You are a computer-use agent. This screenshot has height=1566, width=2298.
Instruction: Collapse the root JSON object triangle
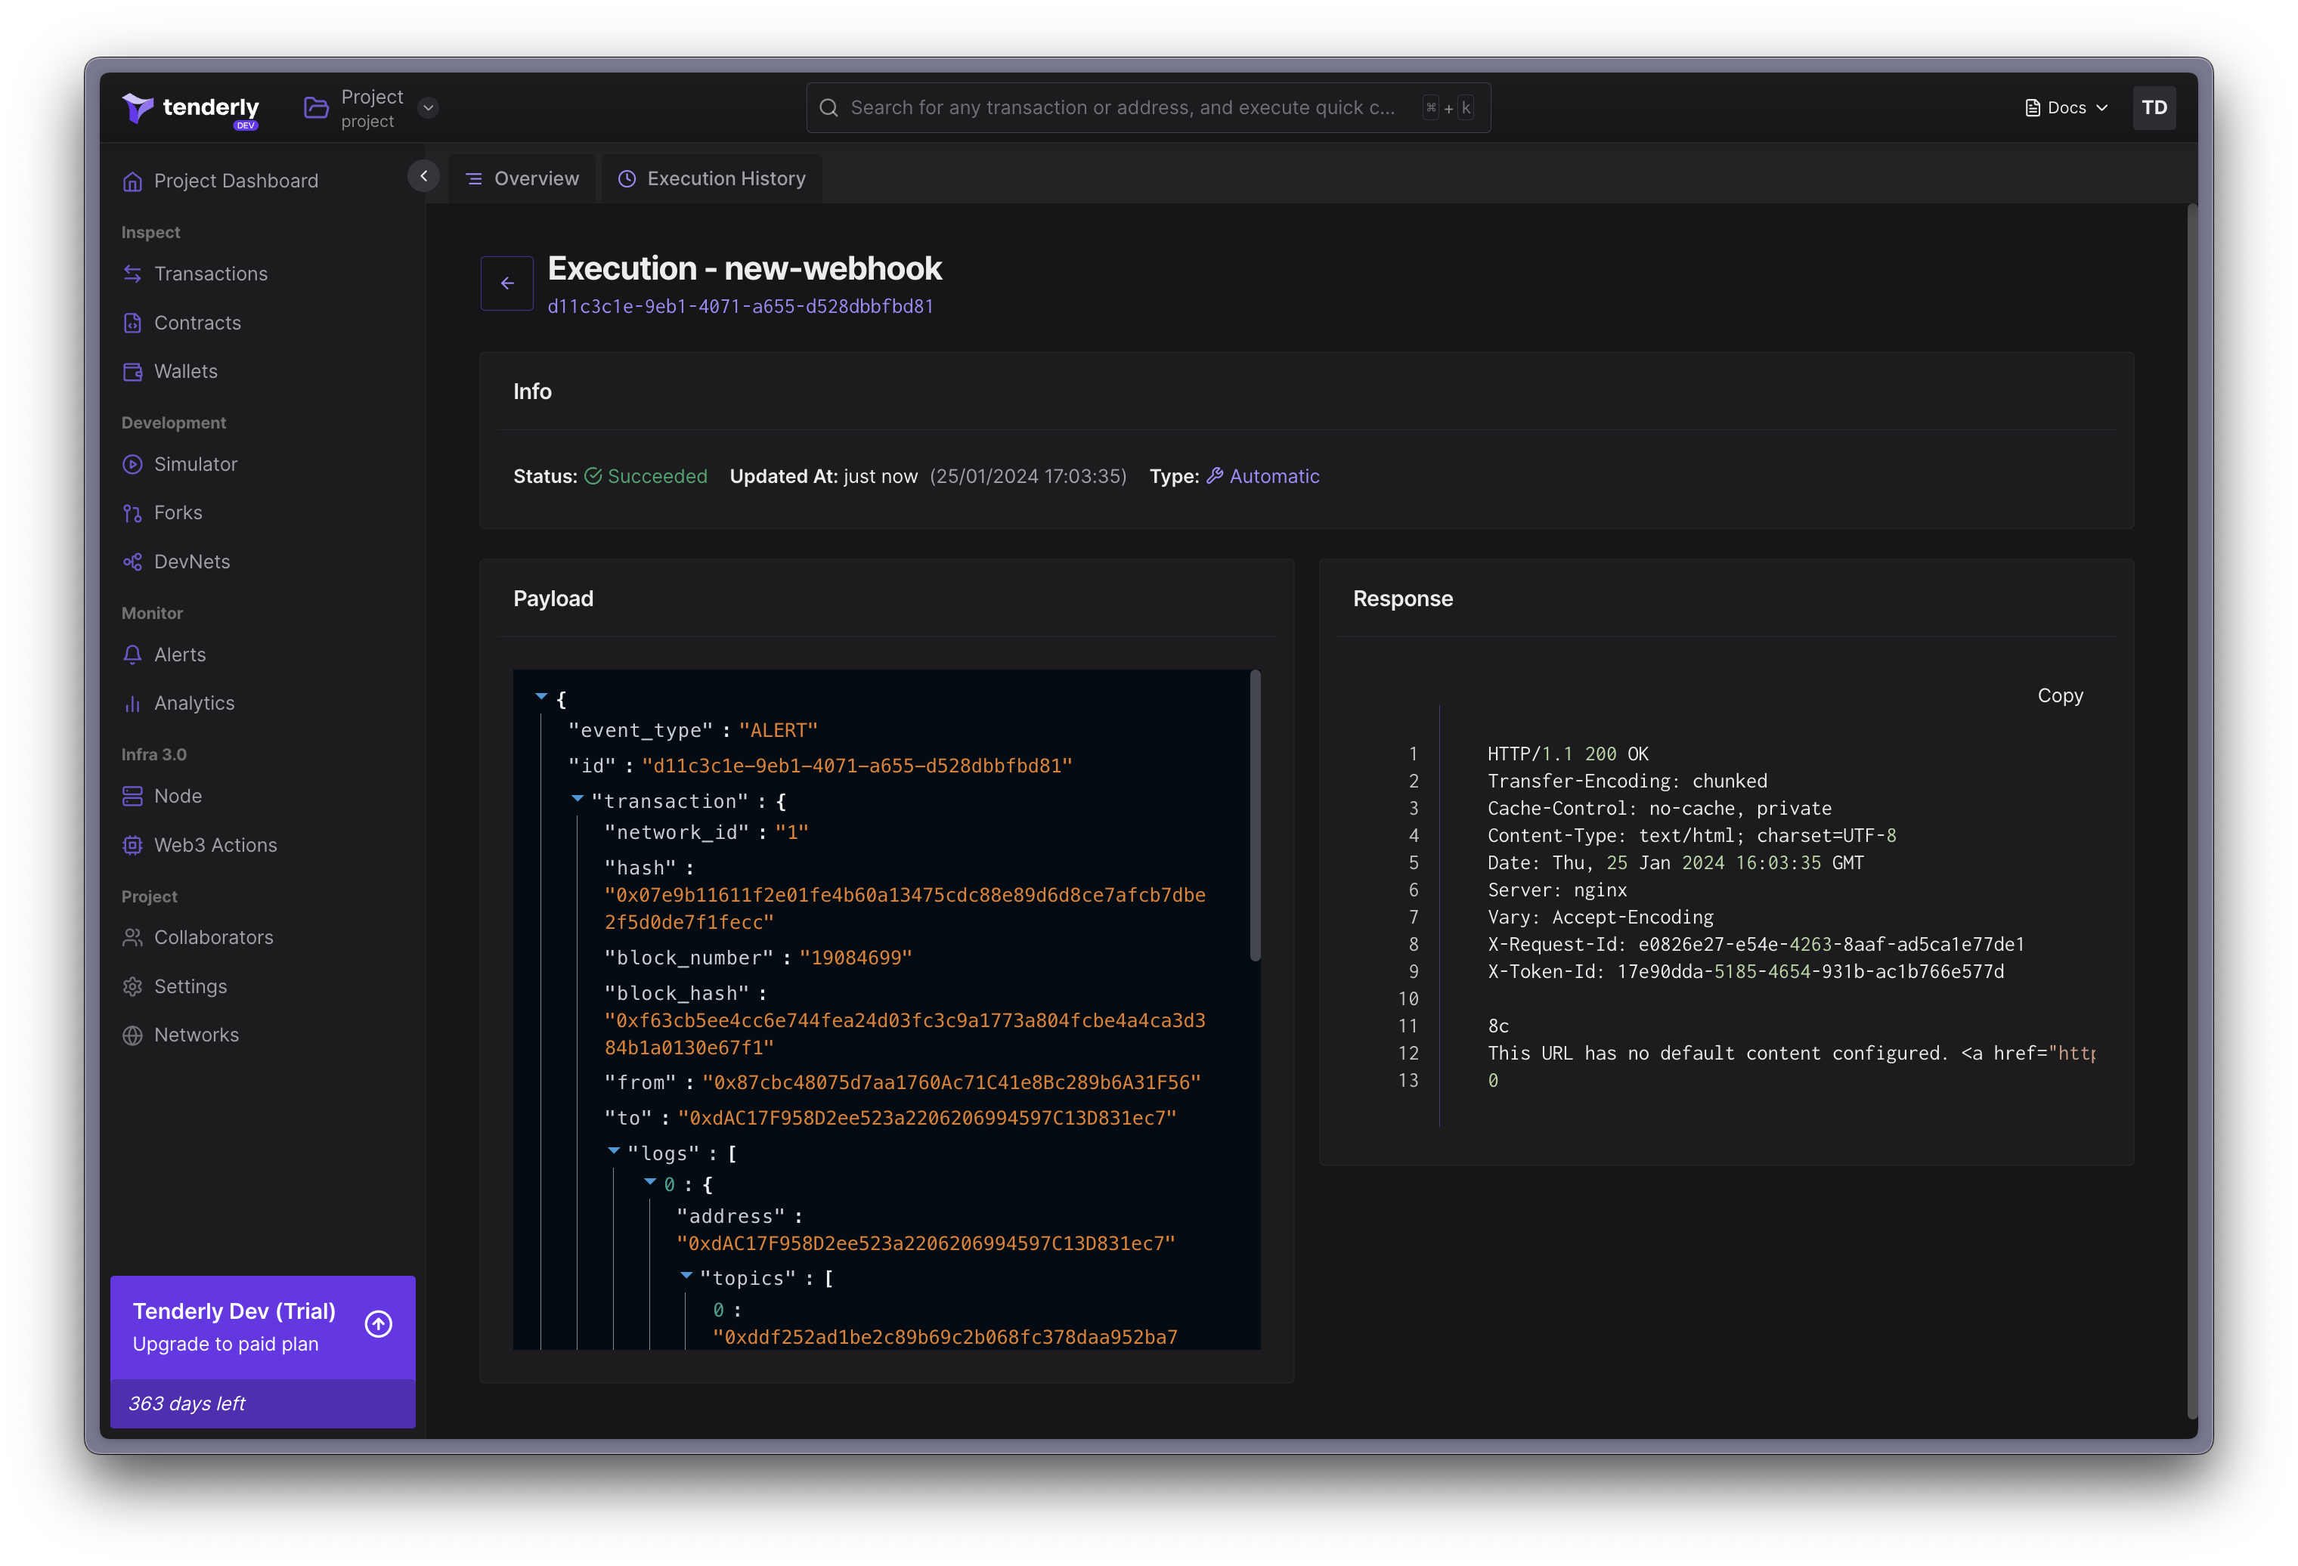pos(541,697)
